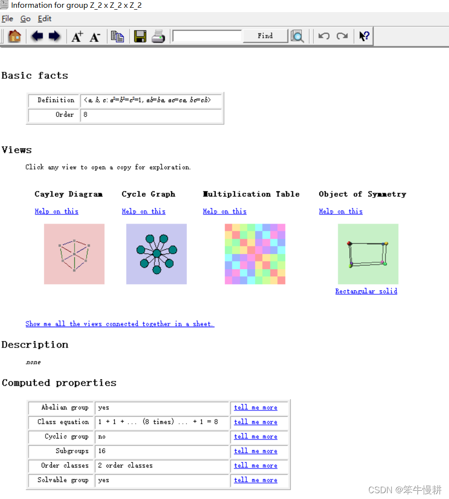Click the Home icon in toolbar
449x499 pixels.
[x=15, y=36]
